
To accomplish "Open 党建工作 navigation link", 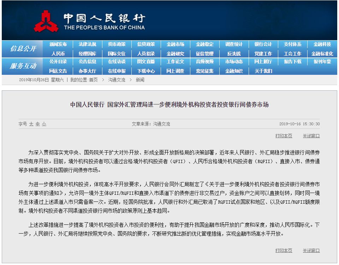I will point(263,54).
